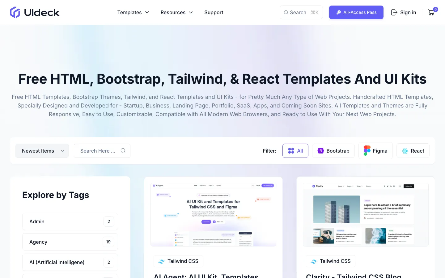Screen dimensions: 445x278
Task: Open the shopping cart icon
Action: tap(431, 13)
